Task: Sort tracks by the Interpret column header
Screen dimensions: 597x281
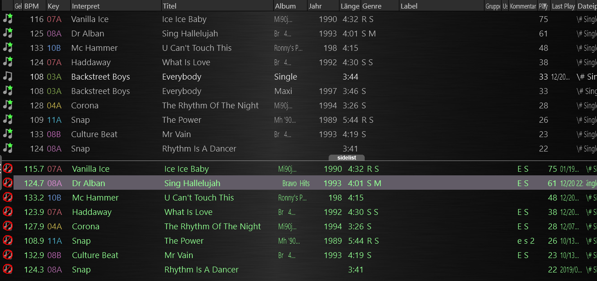Action: [x=116, y=6]
